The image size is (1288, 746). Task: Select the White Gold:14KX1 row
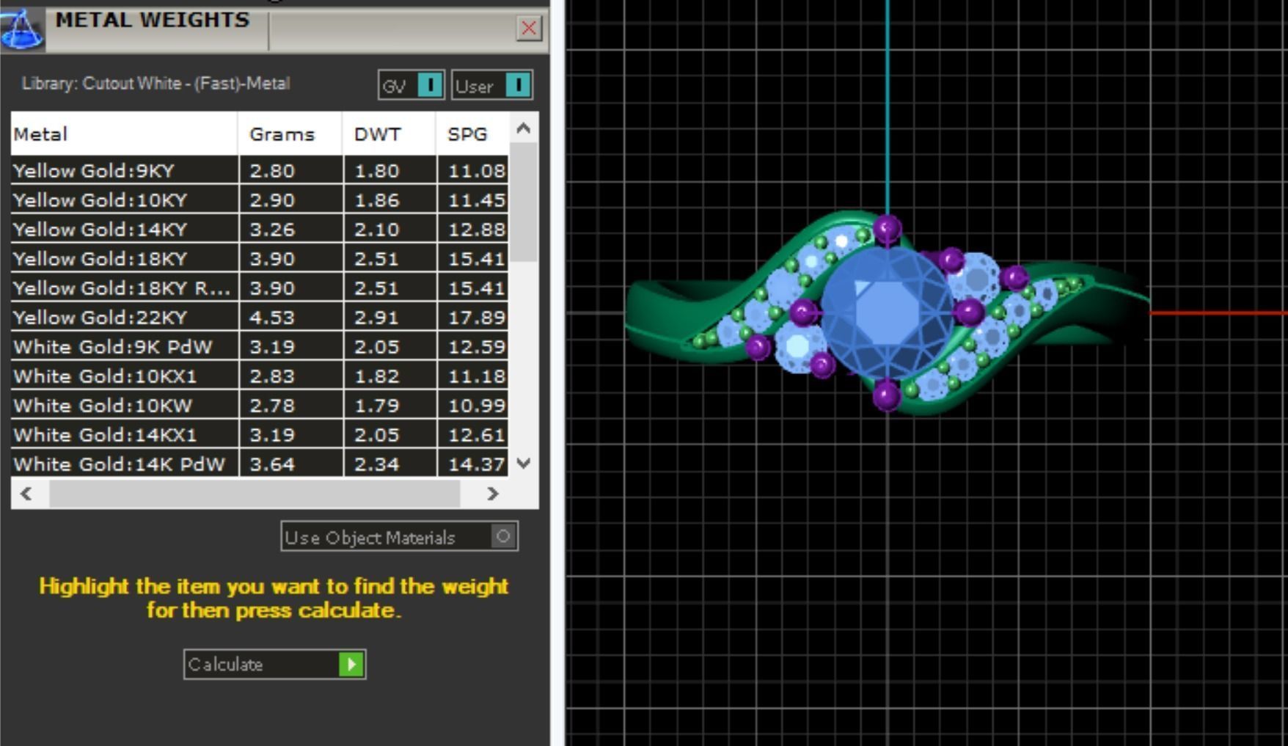click(260, 435)
